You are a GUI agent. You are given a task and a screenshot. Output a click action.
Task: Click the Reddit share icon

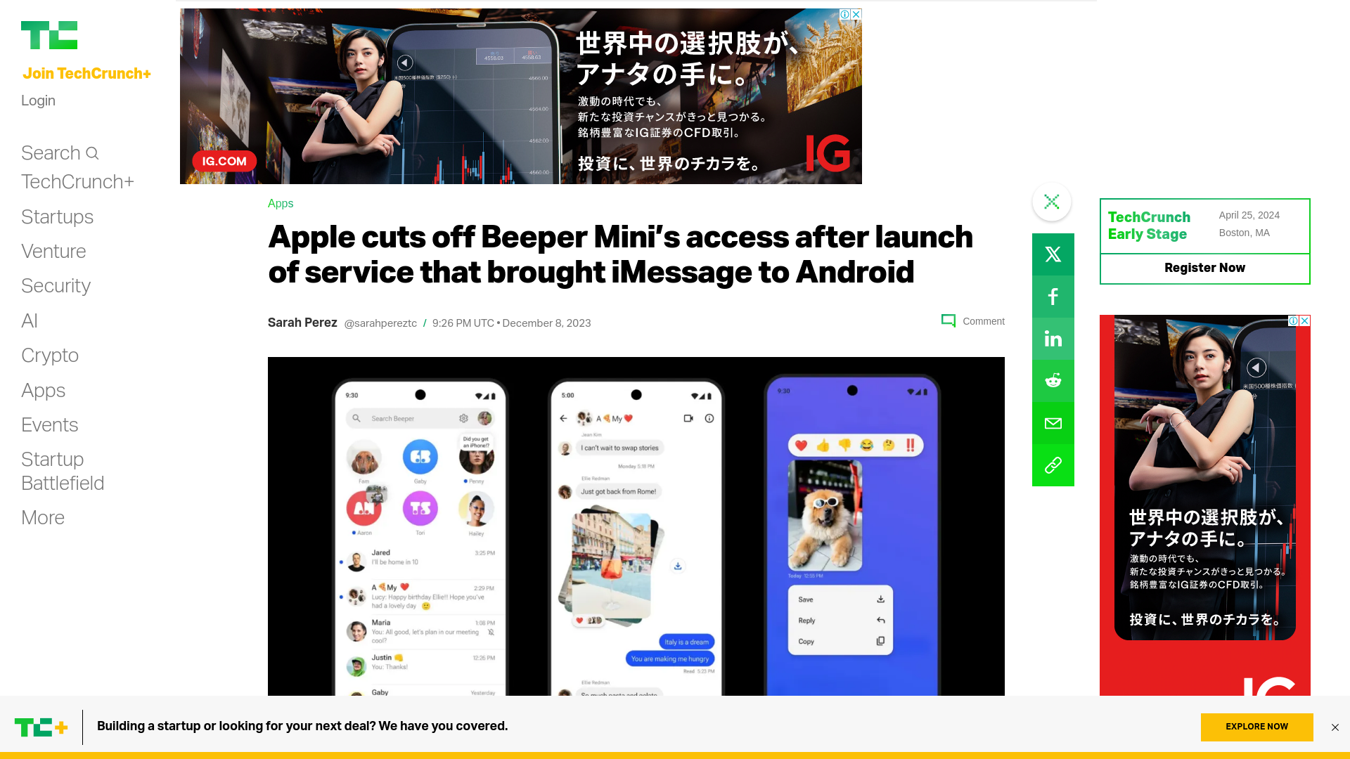[1053, 380]
